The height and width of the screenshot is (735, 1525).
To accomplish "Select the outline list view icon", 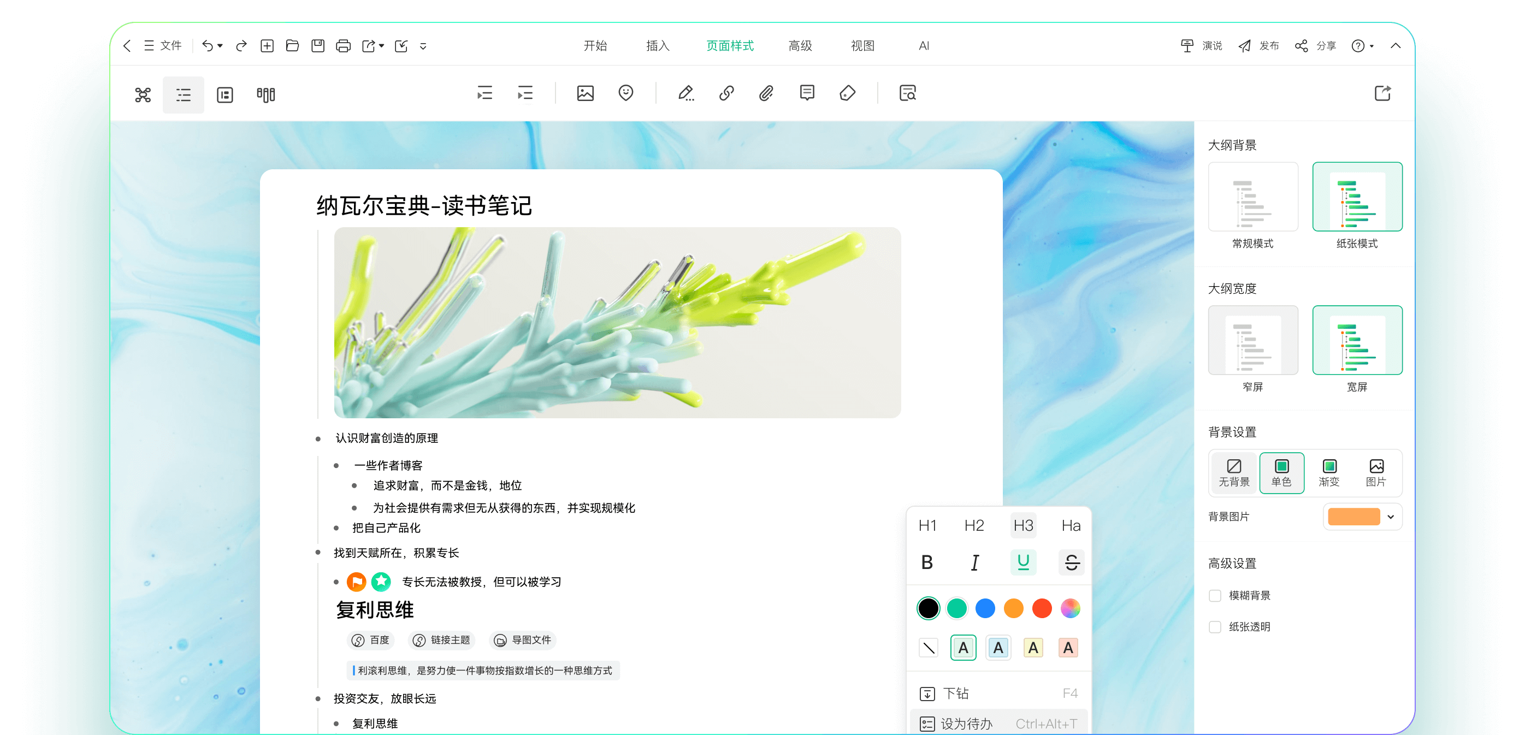I will pos(184,94).
